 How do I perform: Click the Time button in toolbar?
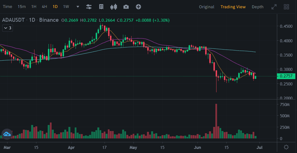[x=7, y=7]
